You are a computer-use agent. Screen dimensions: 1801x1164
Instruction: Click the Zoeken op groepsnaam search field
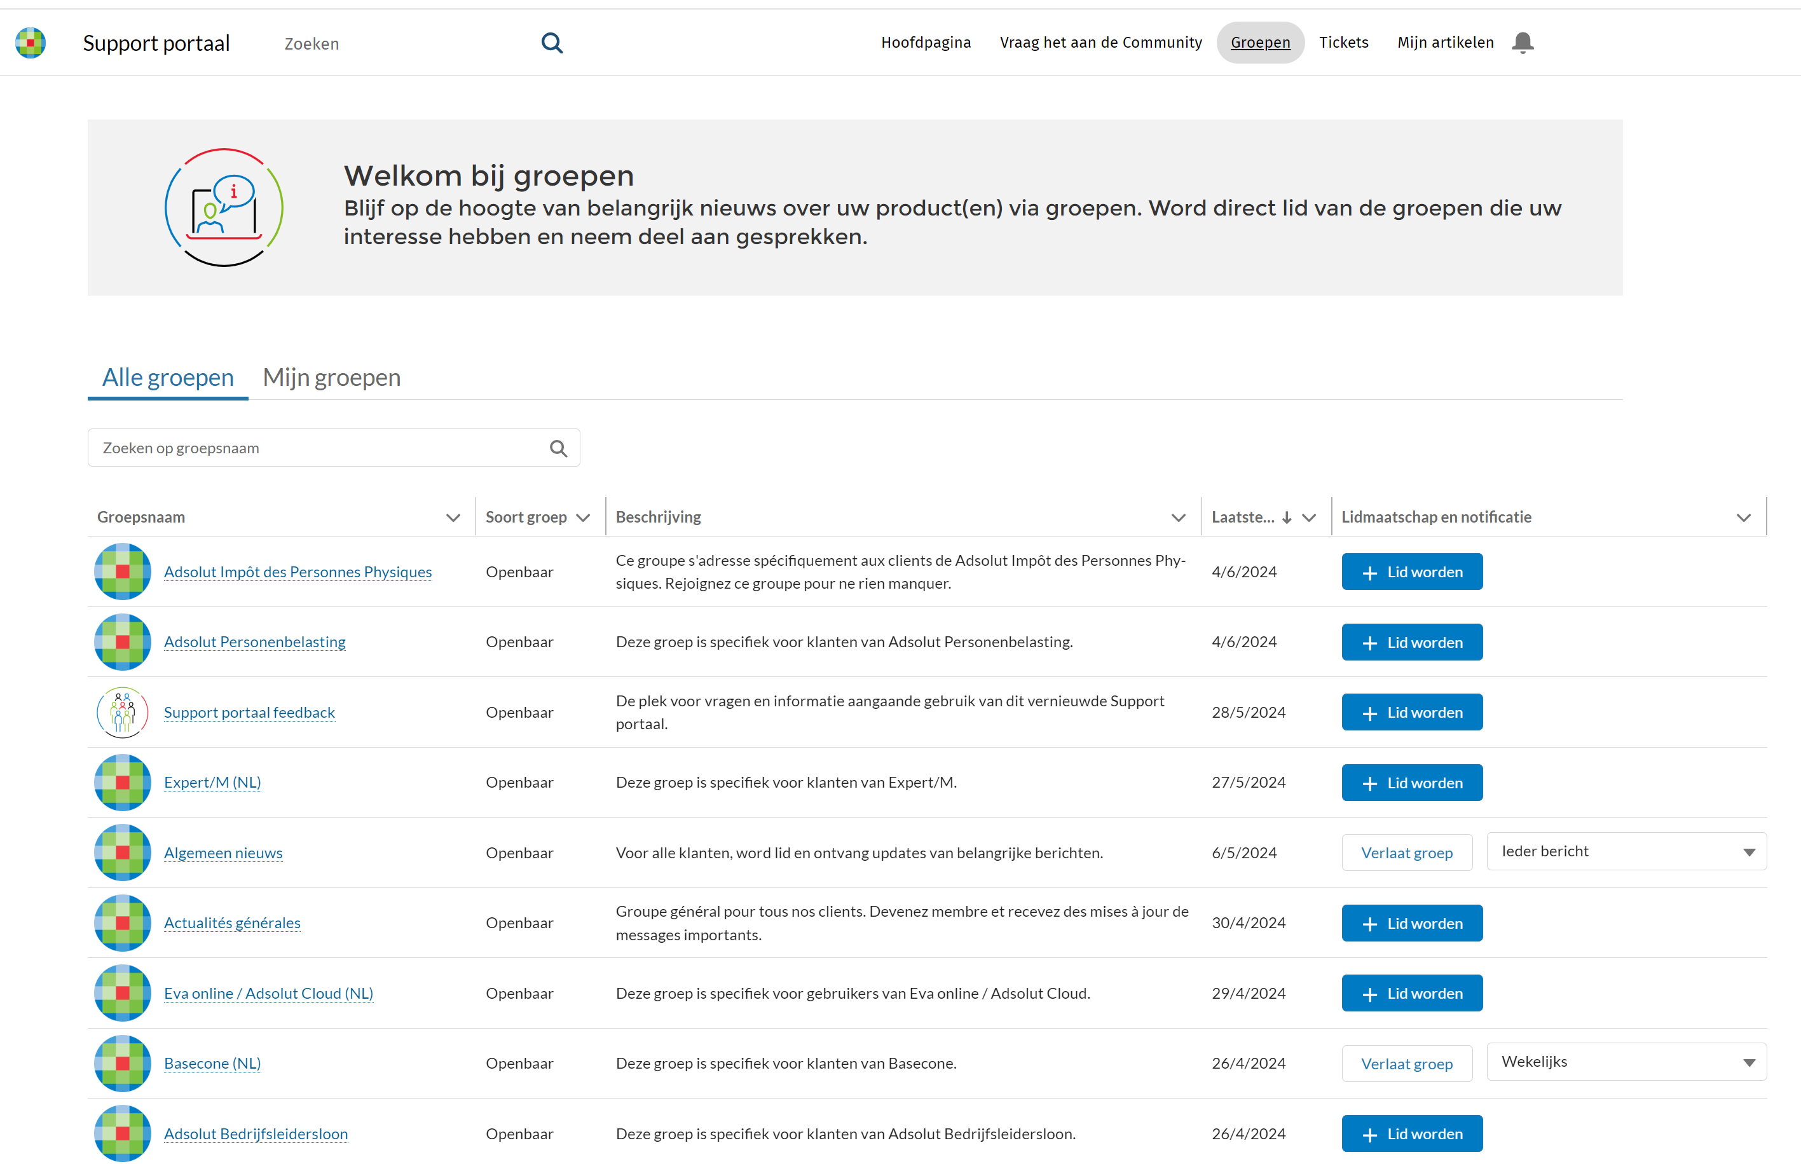[x=317, y=448]
